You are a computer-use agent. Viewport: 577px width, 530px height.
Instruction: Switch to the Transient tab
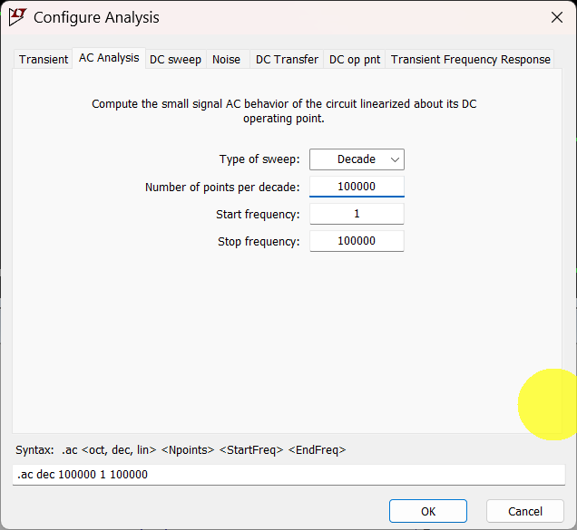click(44, 59)
